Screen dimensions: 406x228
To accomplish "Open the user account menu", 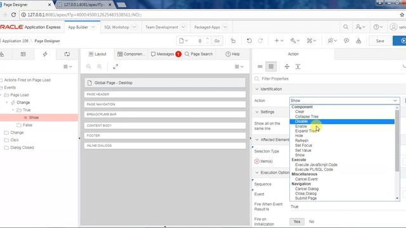I will point(398,27).
